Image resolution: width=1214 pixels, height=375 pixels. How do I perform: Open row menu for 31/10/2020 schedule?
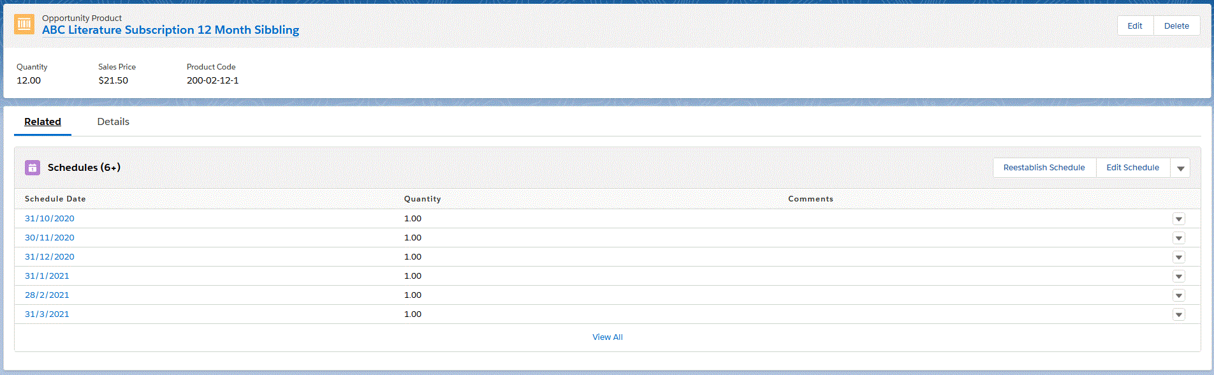(x=1178, y=219)
